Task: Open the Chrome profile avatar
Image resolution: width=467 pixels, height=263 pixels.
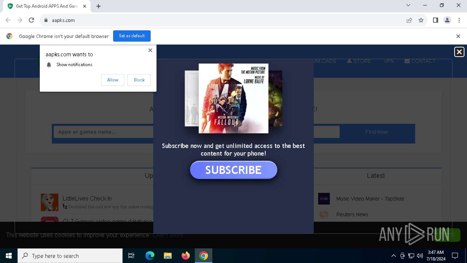Action: (x=447, y=20)
